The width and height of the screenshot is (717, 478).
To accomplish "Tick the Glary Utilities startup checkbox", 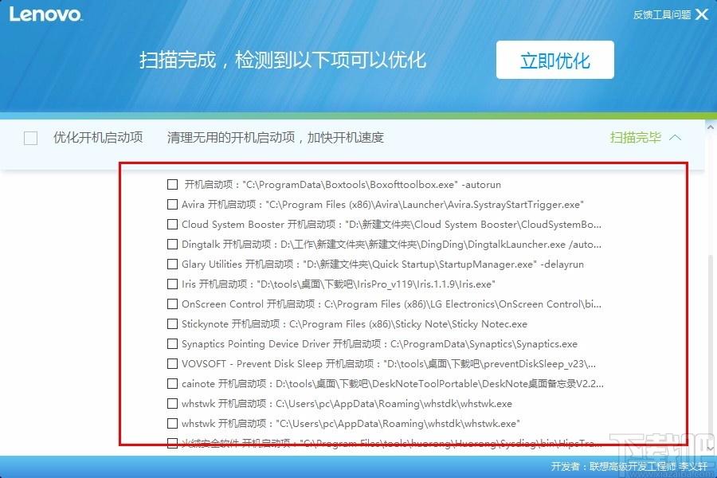I will point(172,264).
